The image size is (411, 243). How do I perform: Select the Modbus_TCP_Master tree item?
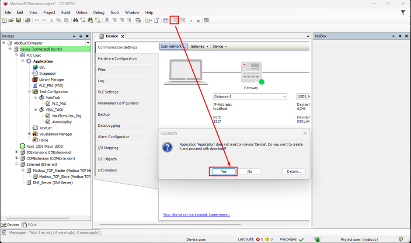point(61,170)
